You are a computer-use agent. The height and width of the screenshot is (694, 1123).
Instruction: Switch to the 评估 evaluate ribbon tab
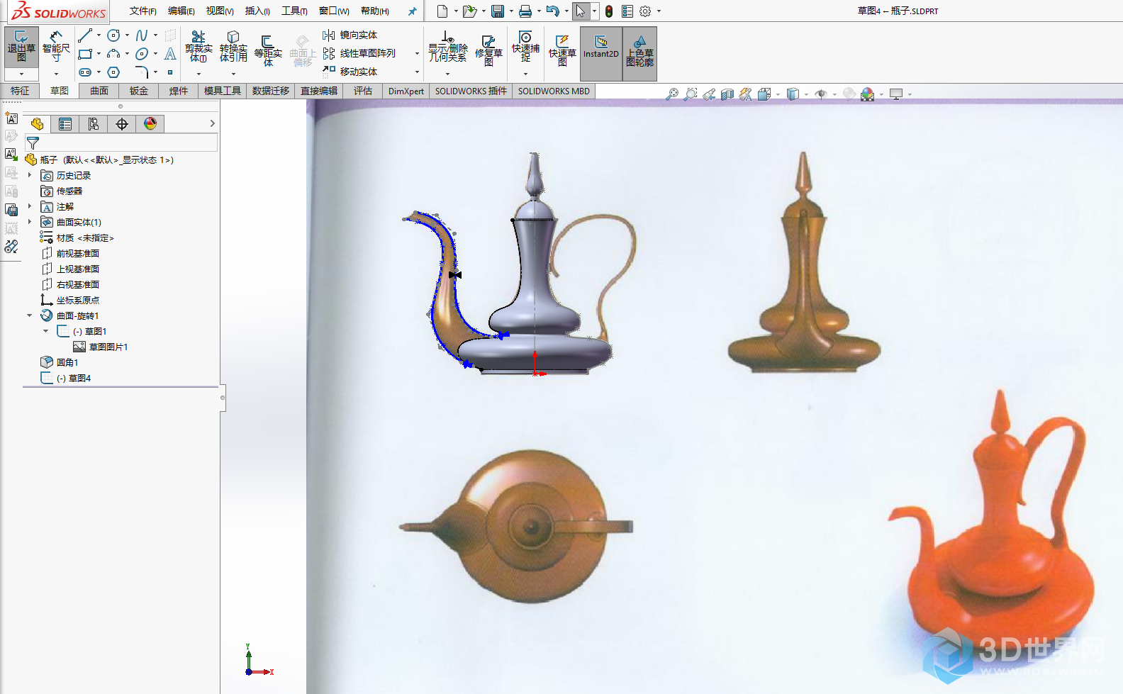click(x=363, y=91)
